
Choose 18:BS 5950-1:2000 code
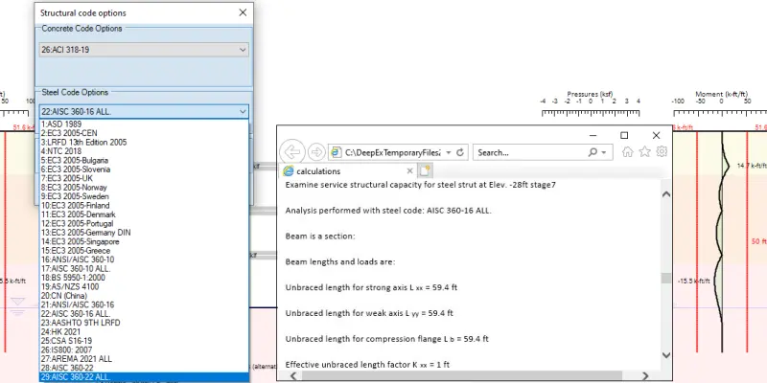coord(73,278)
